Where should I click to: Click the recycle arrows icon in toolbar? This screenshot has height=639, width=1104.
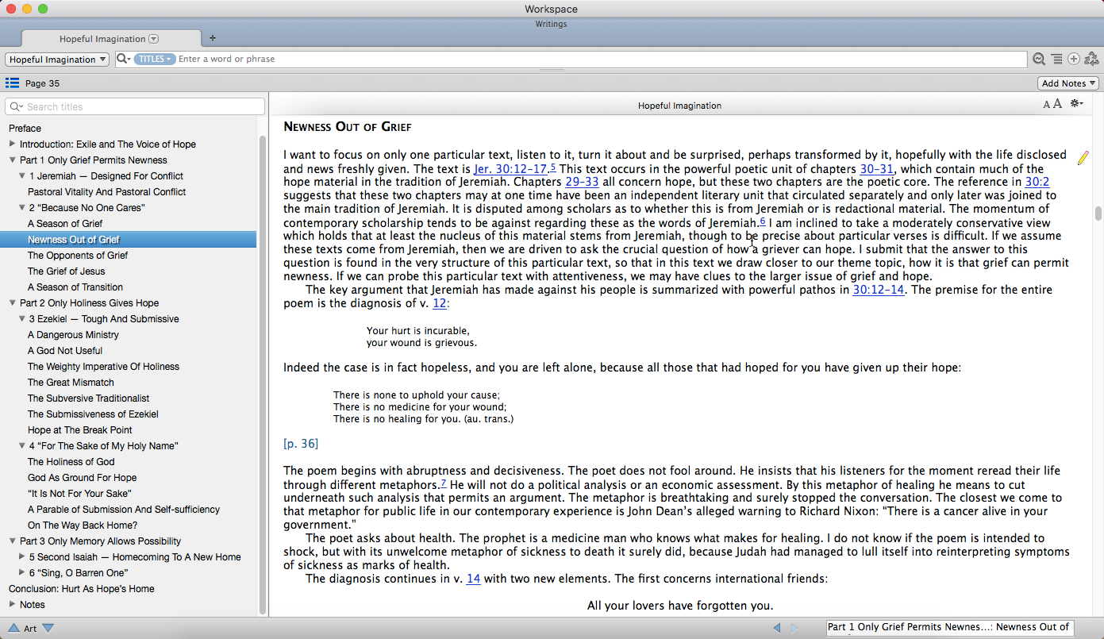pos(1091,59)
